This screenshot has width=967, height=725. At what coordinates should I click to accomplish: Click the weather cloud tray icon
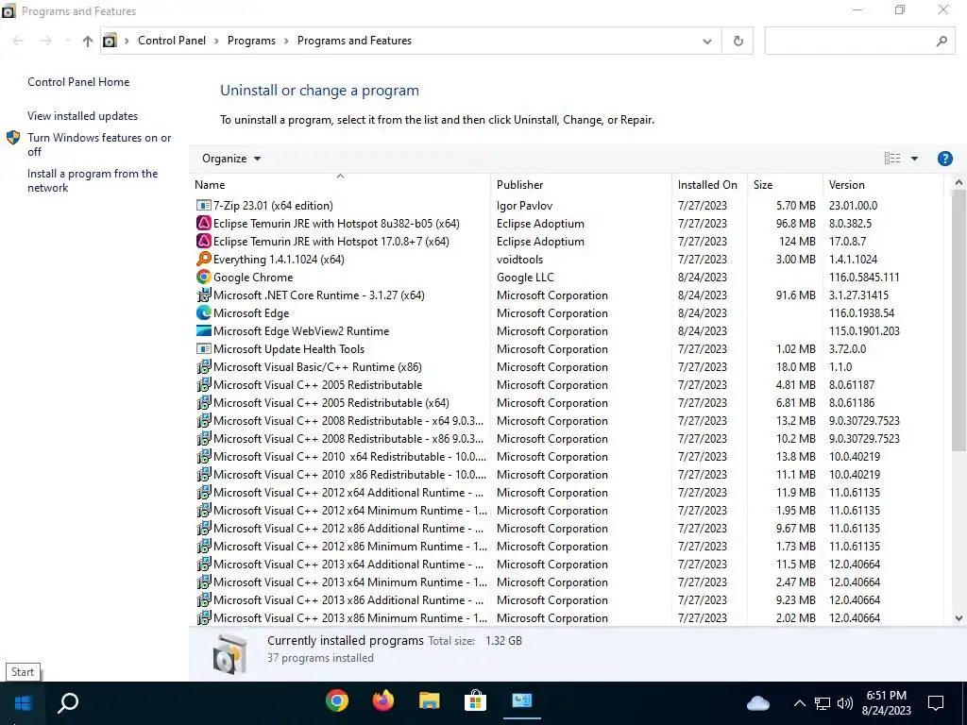758,702
